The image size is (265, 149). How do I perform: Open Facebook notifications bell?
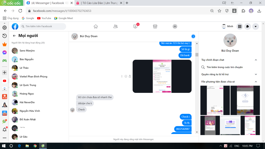click(x=248, y=26)
